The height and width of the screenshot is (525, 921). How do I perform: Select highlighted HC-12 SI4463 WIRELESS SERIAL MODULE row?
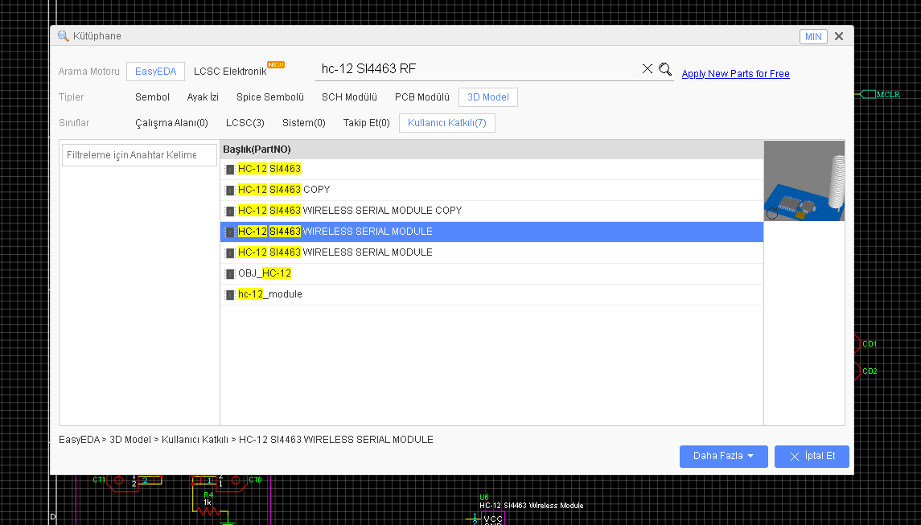(491, 232)
